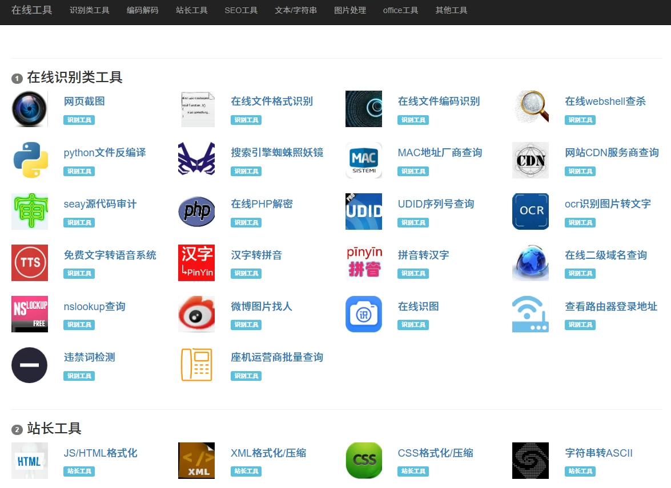Screen dimensions: 671x488
Task: Click the 搜索引擎蜘蛛照妖镜 link
Action: (277, 153)
